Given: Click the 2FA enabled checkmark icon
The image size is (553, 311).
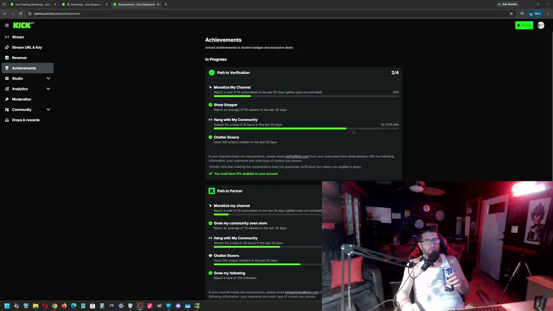Looking at the screenshot, I should [210, 174].
